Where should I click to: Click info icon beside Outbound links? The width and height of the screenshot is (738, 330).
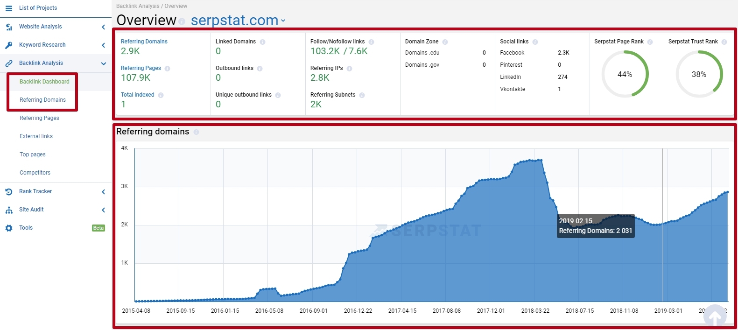point(260,69)
